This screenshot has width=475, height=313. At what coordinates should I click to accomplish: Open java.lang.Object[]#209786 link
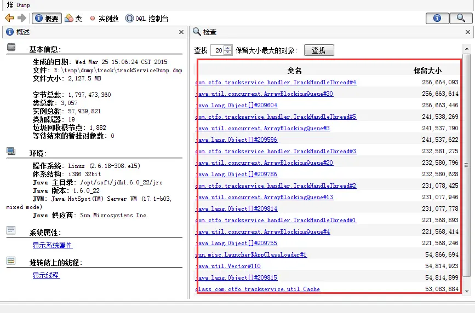click(236, 175)
